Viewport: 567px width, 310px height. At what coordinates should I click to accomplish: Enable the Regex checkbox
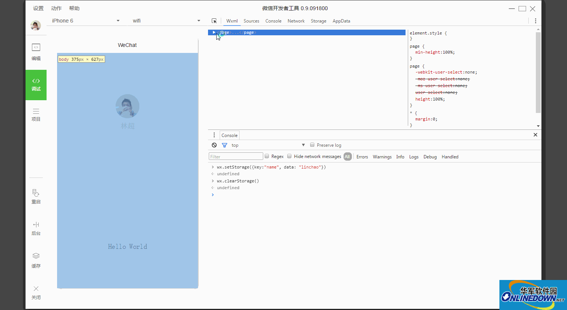tap(267, 156)
